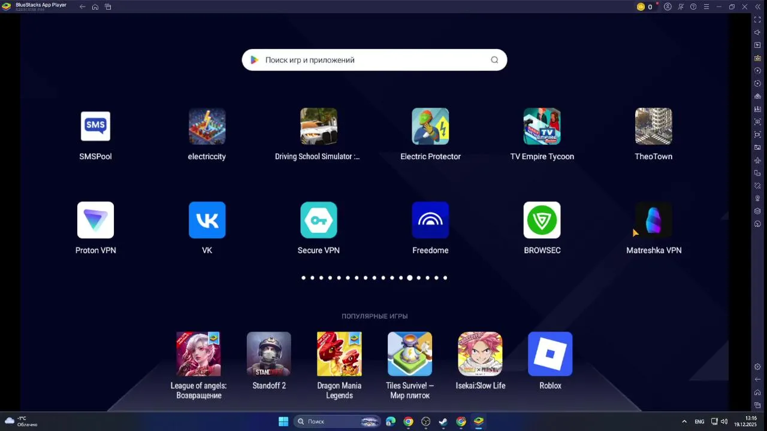767x431 pixels.
Task: Switch ENG input language indicator
Action: click(x=699, y=421)
